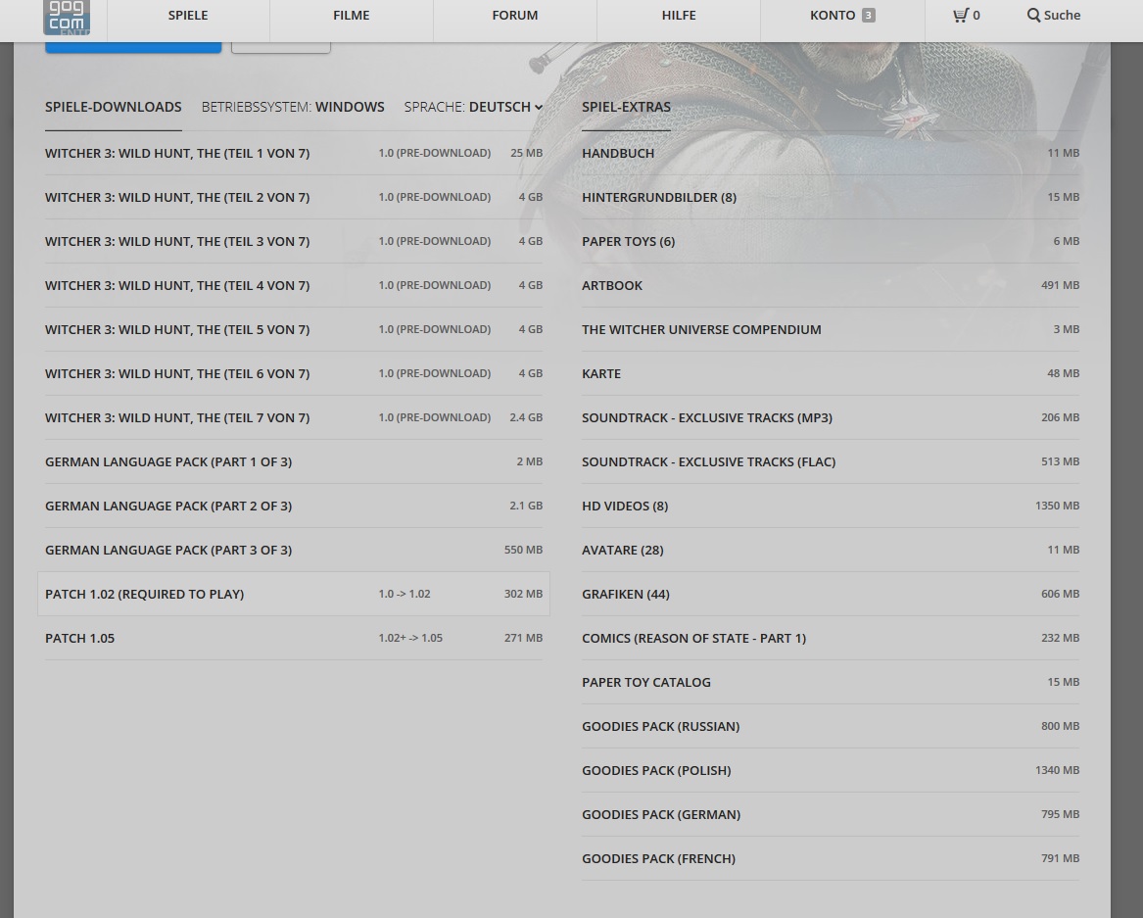
Task: Click the GOG.com logo icon
Action: (x=67, y=17)
